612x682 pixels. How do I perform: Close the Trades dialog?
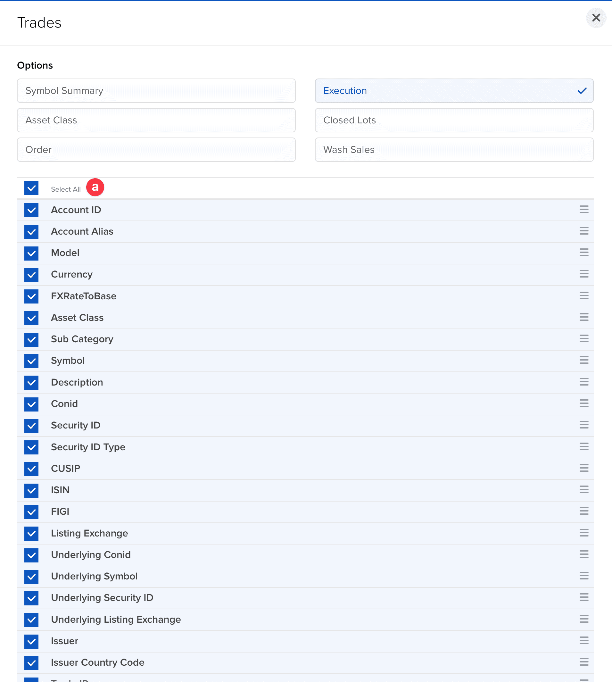tap(596, 18)
